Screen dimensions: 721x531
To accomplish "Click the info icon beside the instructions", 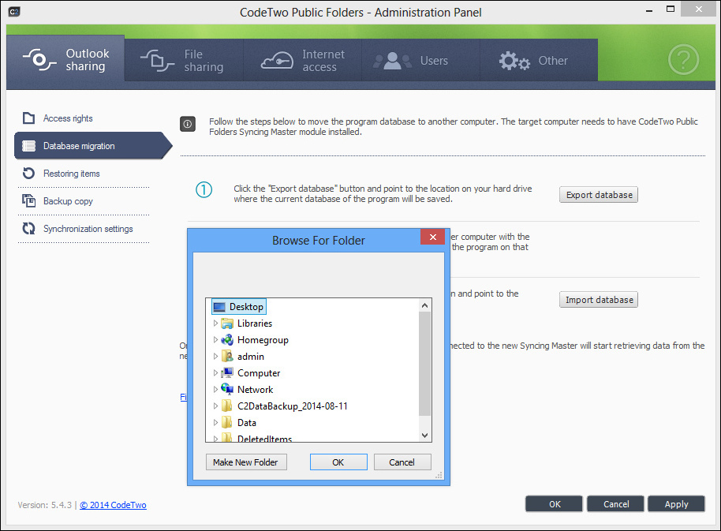I will 188,124.
